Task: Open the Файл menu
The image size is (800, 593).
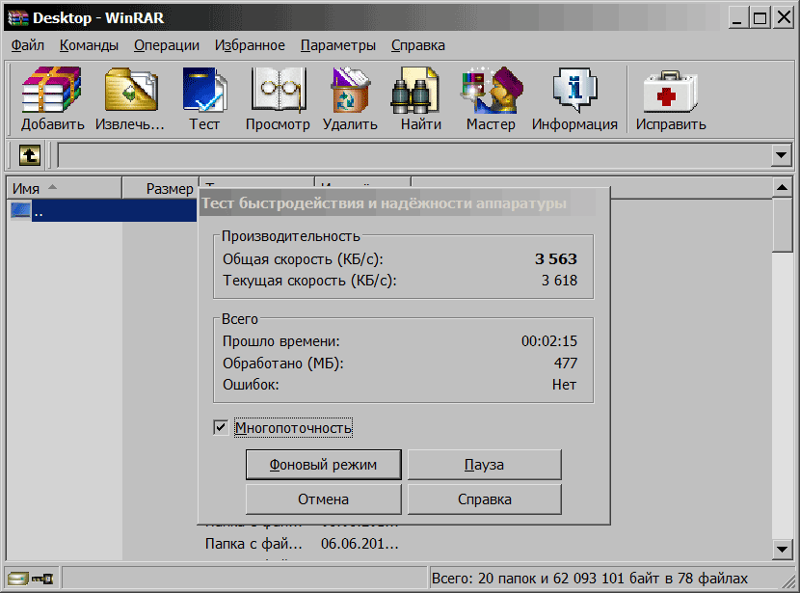Action: click(x=28, y=45)
